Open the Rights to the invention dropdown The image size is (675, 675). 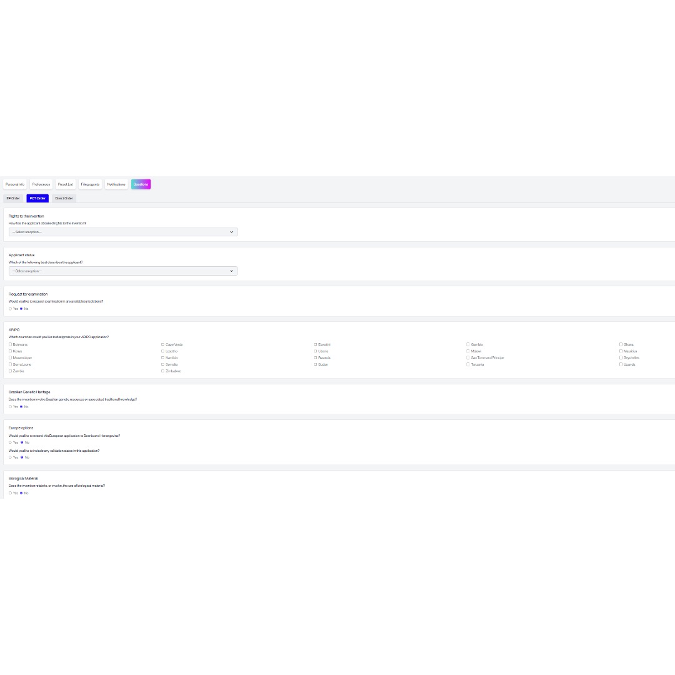pos(122,232)
